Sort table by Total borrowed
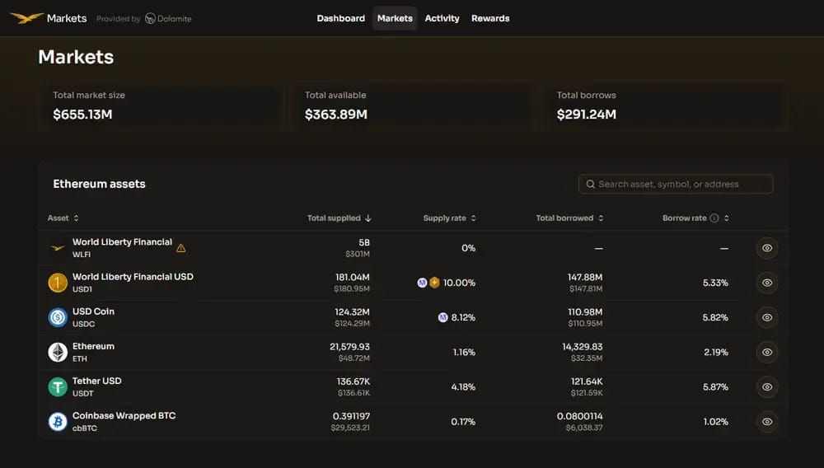The width and height of the screenshot is (824, 468). [569, 218]
